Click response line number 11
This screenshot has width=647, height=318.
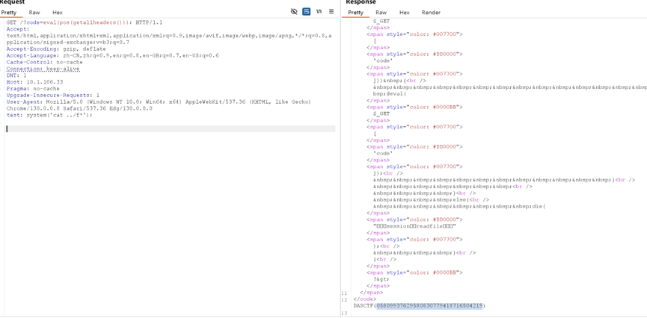point(344,293)
